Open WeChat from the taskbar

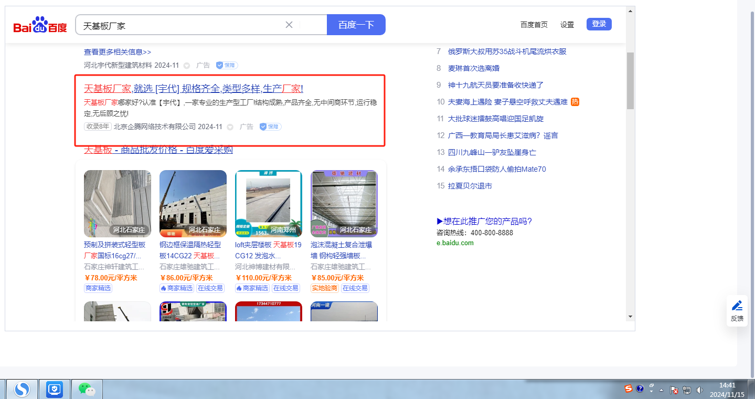87,389
